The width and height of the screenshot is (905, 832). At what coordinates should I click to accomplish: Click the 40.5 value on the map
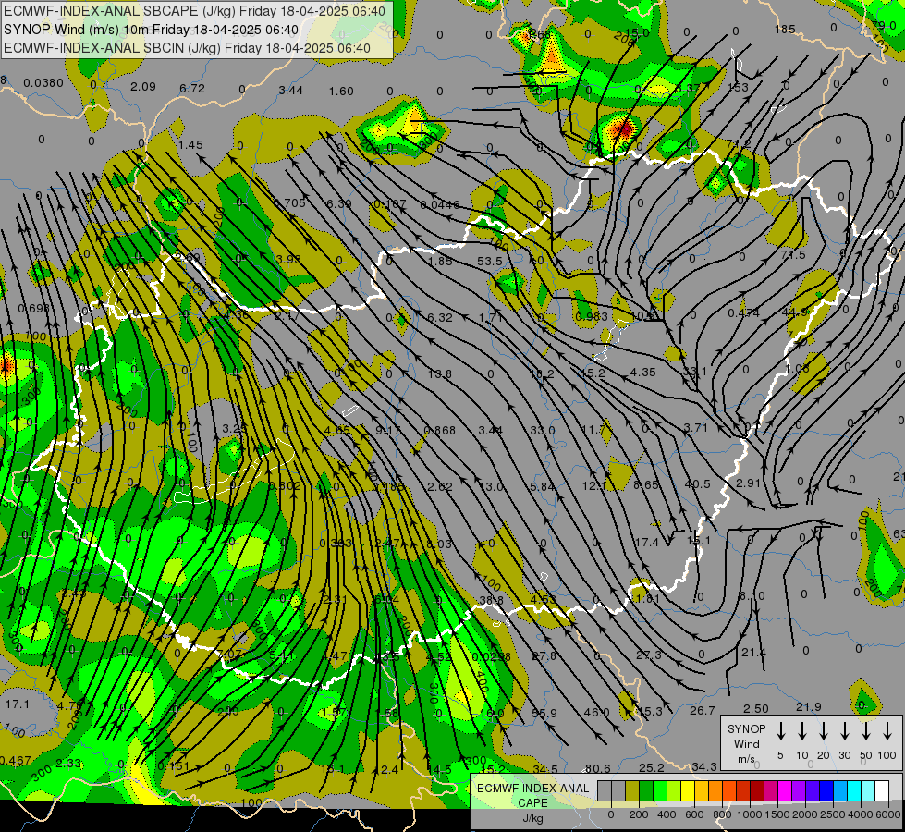coord(697,483)
